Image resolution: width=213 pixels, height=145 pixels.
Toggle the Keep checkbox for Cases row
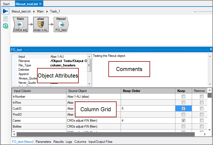(x=183, y=121)
